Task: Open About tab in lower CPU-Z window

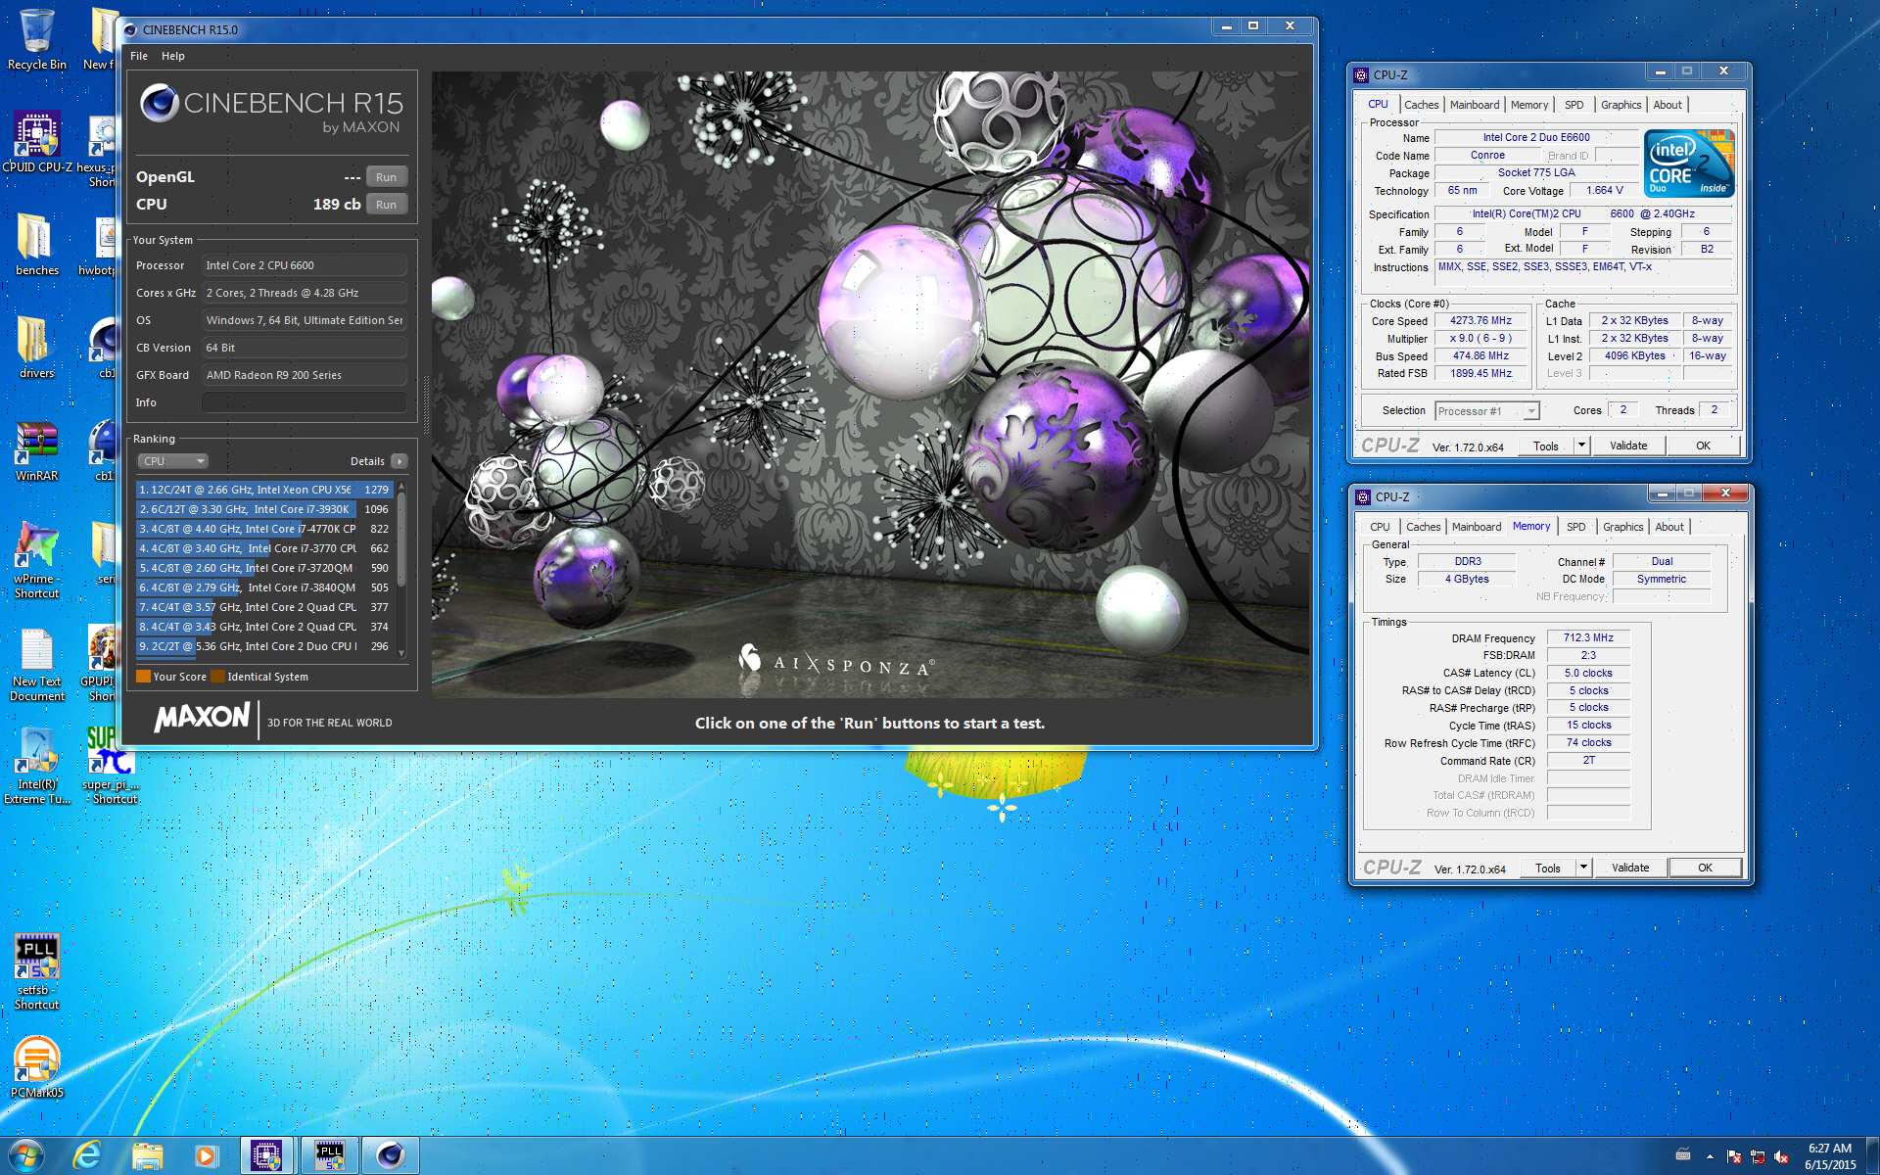Action: coord(1669,527)
